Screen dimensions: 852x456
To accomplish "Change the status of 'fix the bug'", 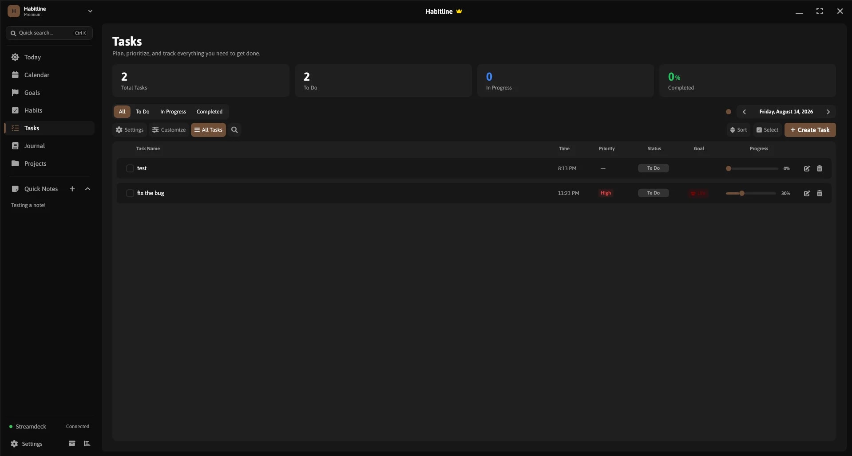I will click(x=654, y=193).
